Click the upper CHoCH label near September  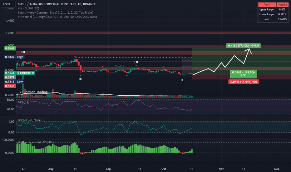coord(119,66)
